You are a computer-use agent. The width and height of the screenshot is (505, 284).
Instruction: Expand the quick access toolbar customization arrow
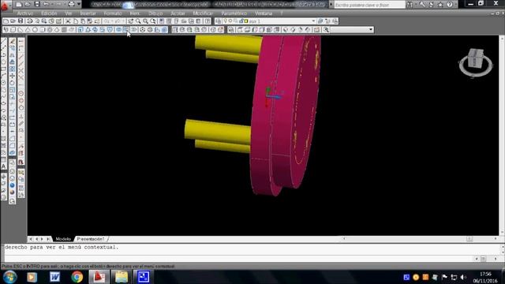point(79,5)
